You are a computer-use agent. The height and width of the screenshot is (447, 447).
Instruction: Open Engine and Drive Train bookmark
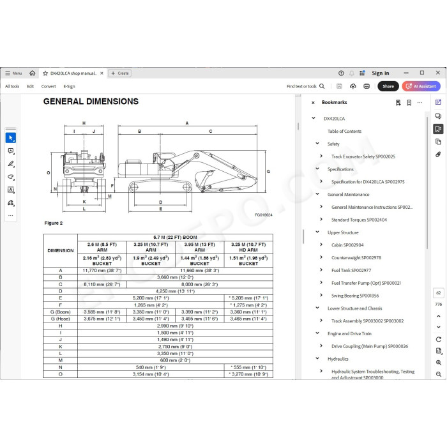(x=349, y=333)
